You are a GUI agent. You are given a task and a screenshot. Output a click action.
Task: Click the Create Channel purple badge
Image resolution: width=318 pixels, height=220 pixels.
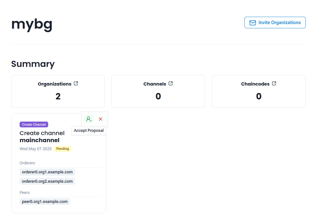34,124
